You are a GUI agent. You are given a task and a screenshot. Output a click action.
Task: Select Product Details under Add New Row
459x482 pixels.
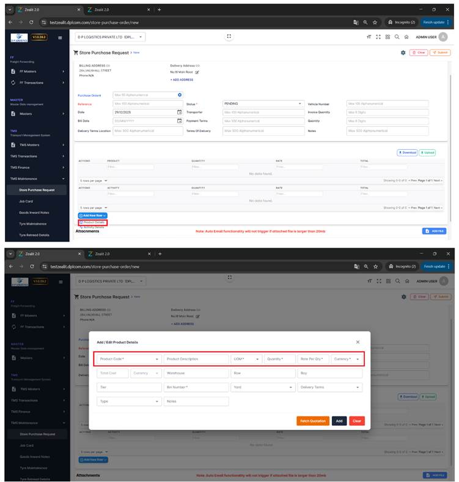click(x=92, y=222)
